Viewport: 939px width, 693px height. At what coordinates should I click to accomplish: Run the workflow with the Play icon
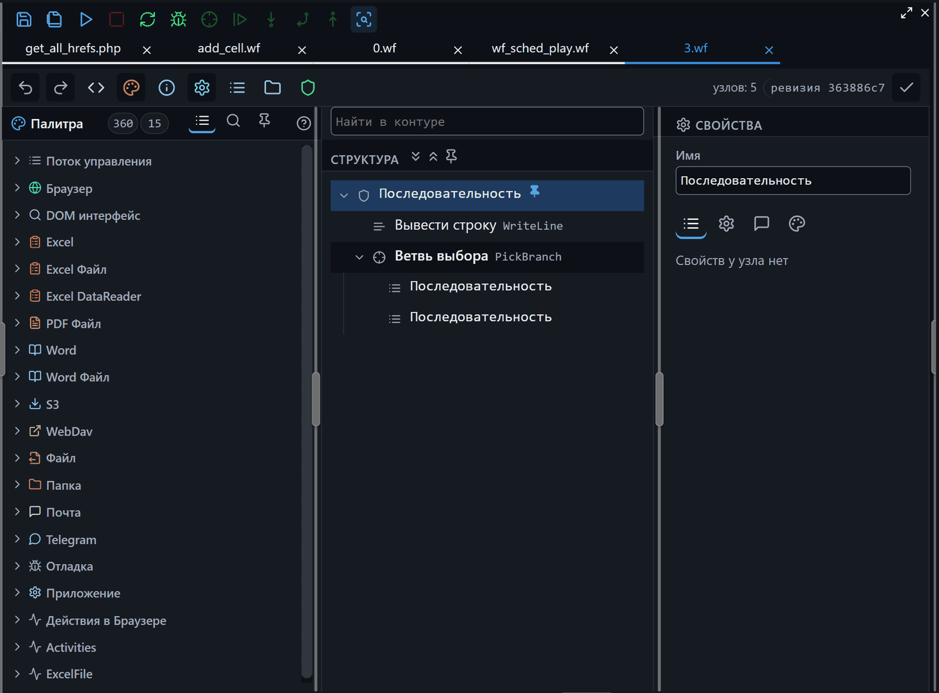(86, 19)
